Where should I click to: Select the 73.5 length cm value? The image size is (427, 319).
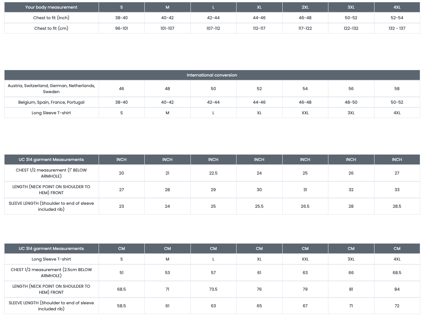point(213,289)
